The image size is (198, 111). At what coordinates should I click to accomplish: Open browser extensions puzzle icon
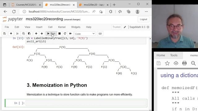point(111,12)
